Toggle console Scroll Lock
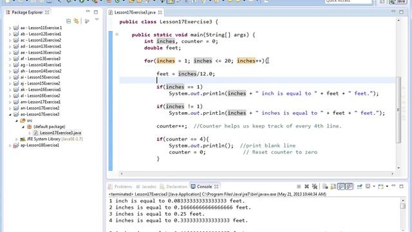 pyautogui.click(x=333, y=186)
